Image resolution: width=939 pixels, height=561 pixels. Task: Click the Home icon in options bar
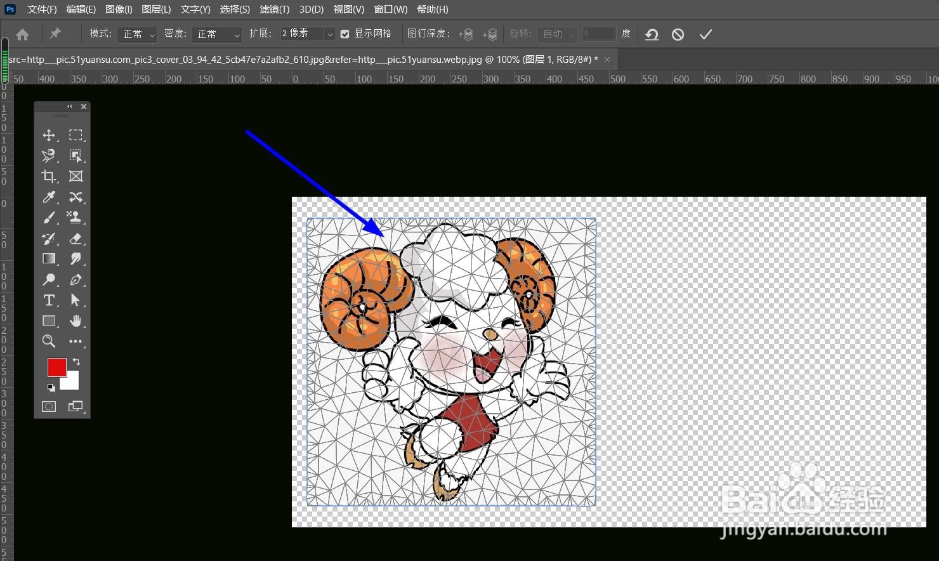click(22, 34)
